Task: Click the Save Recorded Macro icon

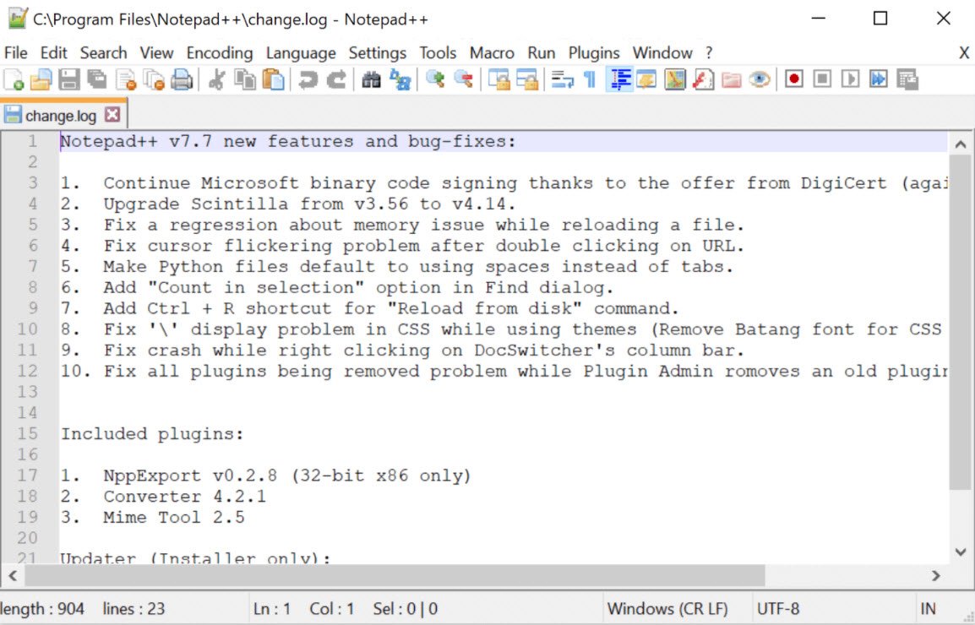Action: tap(907, 79)
